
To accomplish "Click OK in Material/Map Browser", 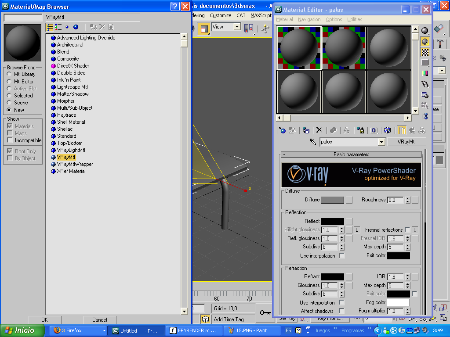I will 45,319.
